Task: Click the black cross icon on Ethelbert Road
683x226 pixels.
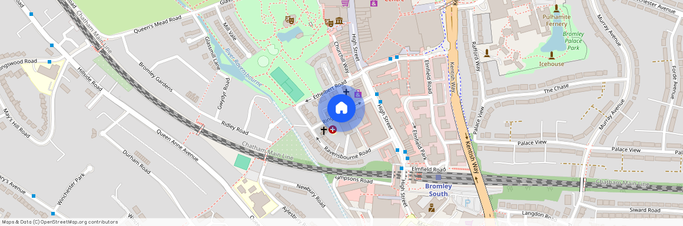Action: click(x=346, y=91)
